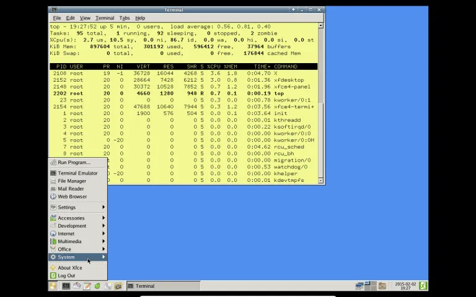Launch terminal from the panel launcher icon
Image resolution: width=476 pixels, height=297 pixels.
(x=66, y=286)
